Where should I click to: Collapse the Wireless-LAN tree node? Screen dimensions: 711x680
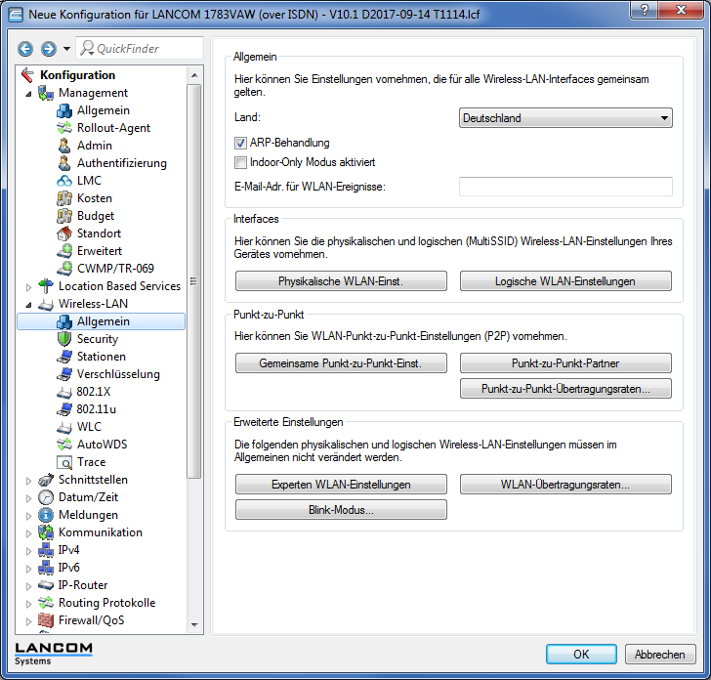(x=28, y=304)
